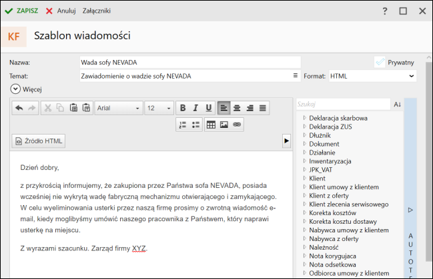The width and height of the screenshot is (433, 279).
Task: Click Anuluj to cancel
Action: (61, 11)
